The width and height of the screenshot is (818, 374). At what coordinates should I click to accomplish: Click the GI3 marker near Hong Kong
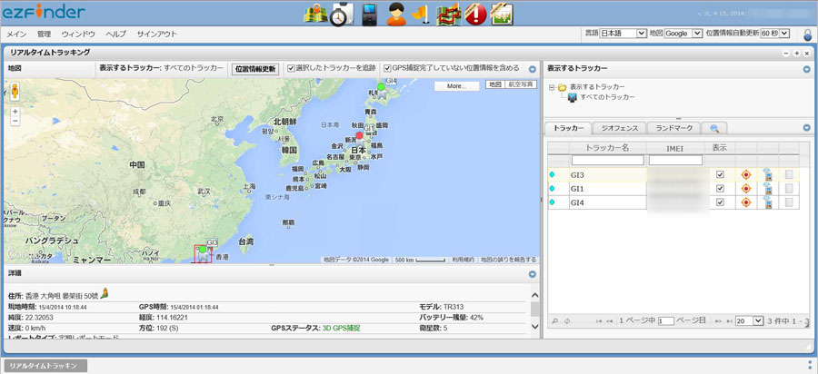pos(203,253)
